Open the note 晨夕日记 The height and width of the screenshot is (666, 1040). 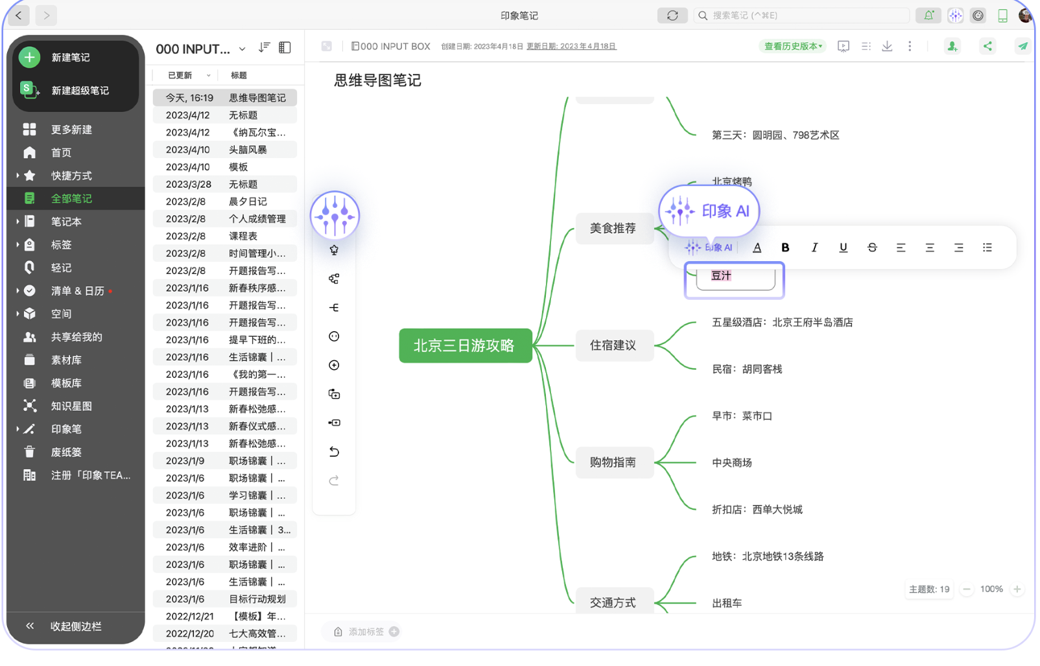224,201
